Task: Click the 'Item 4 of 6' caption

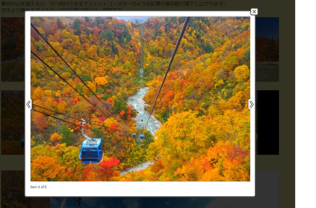Action: pyautogui.click(x=39, y=187)
